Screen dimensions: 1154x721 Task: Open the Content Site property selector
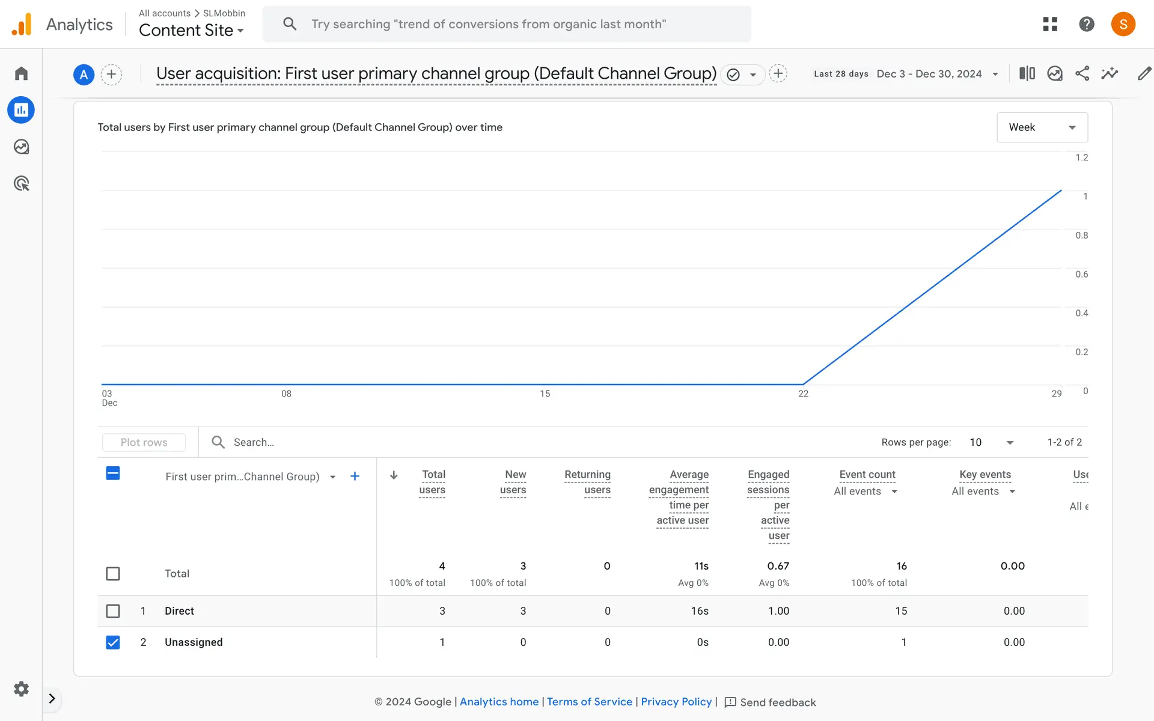pos(191,30)
